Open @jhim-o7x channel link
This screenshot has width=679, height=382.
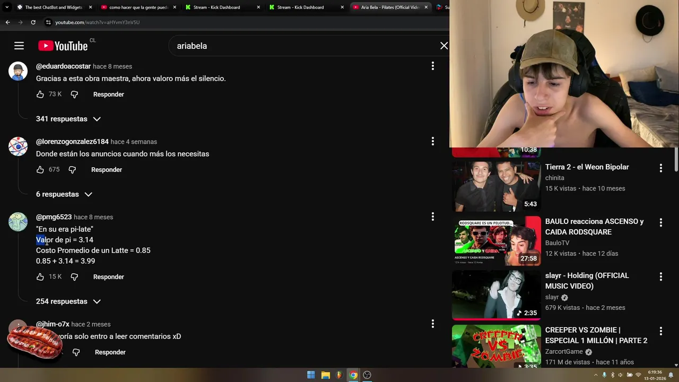pyautogui.click(x=53, y=324)
